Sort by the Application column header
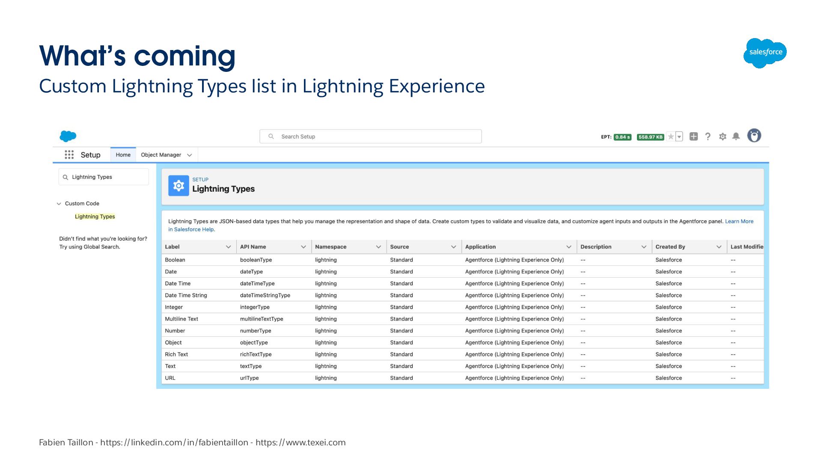Viewport: 821px width, 462px height. click(480, 247)
